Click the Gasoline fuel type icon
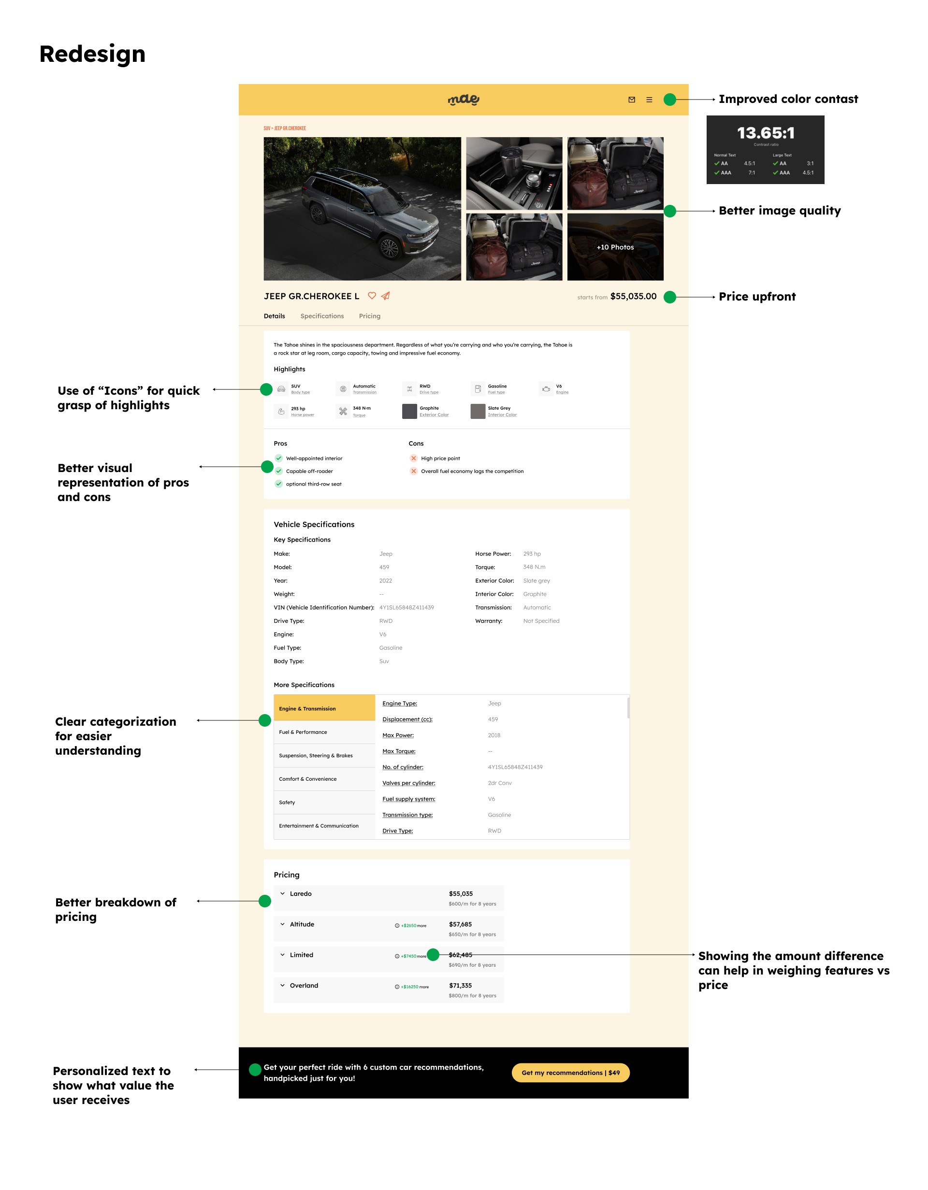Viewport: 928px width, 1190px height. click(x=478, y=389)
